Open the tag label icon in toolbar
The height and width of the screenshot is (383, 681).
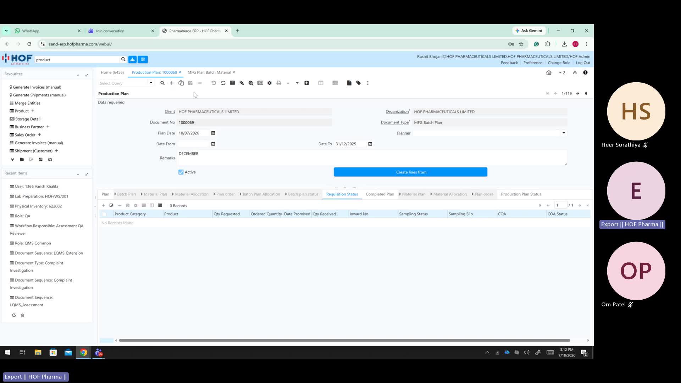coord(359,83)
